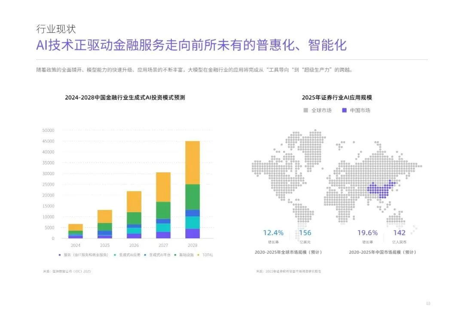Viewport: 464px width, 328px height.
Task: Click the yellow TOTAL legend marker
Action: click(198, 255)
